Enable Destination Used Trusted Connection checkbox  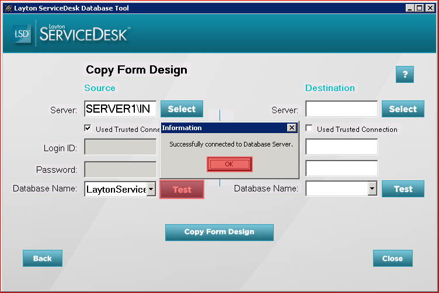[x=309, y=128]
